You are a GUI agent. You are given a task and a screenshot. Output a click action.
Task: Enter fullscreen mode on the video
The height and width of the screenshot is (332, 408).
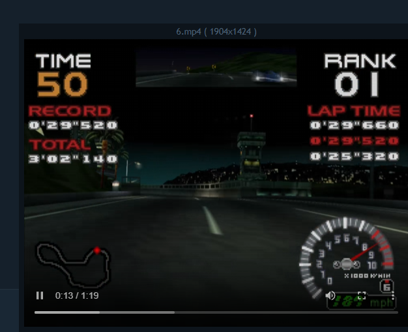pyautogui.click(x=362, y=295)
